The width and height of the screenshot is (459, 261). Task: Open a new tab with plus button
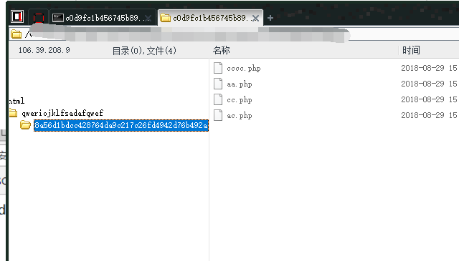[x=270, y=18]
